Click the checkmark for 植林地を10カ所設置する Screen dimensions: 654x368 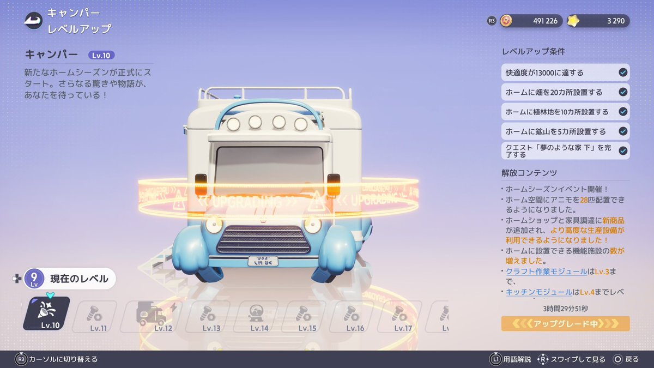coord(623,112)
